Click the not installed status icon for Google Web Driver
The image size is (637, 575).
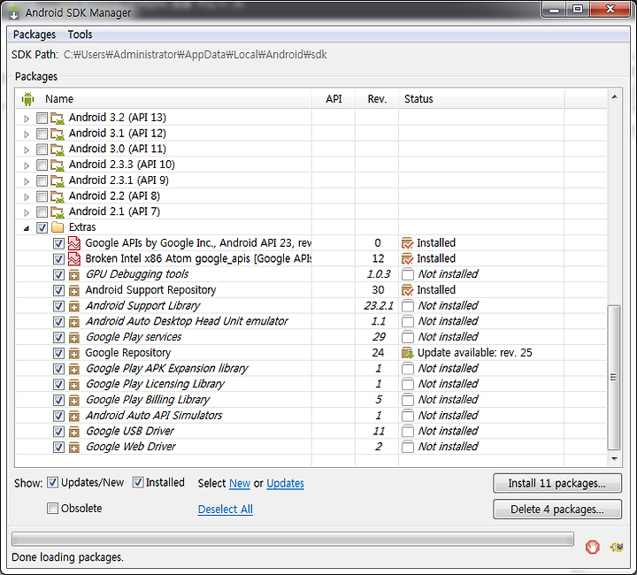tap(408, 447)
